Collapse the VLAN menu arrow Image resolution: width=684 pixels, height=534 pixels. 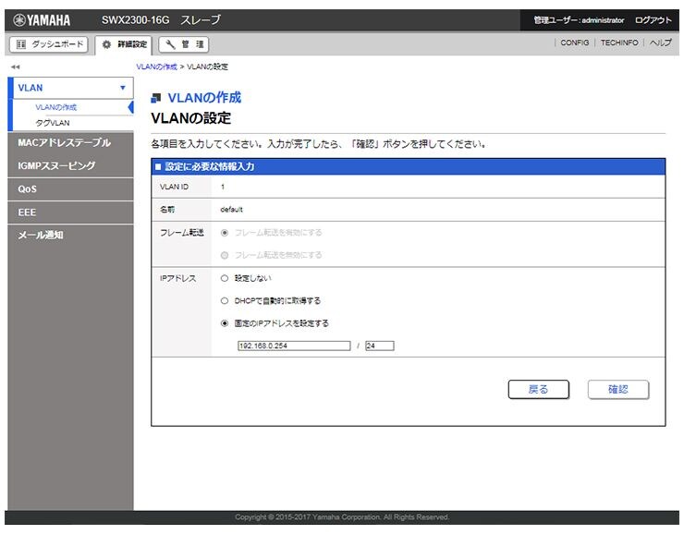pyautogui.click(x=122, y=88)
